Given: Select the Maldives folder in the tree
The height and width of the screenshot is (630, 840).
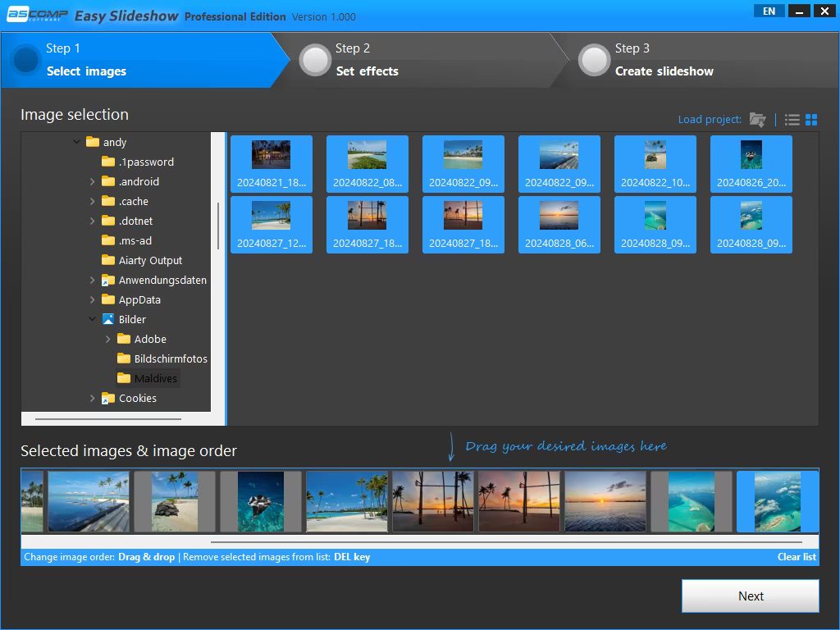Looking at the screenshot, I should (155, 378).
